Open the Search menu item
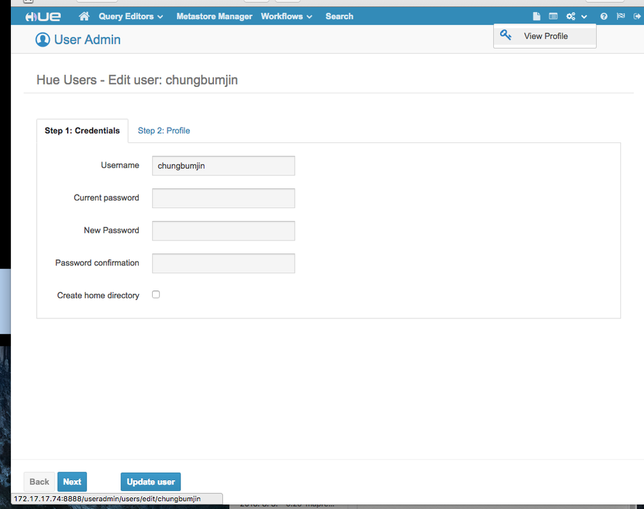644x509 pixels. (x=339, y=16)
